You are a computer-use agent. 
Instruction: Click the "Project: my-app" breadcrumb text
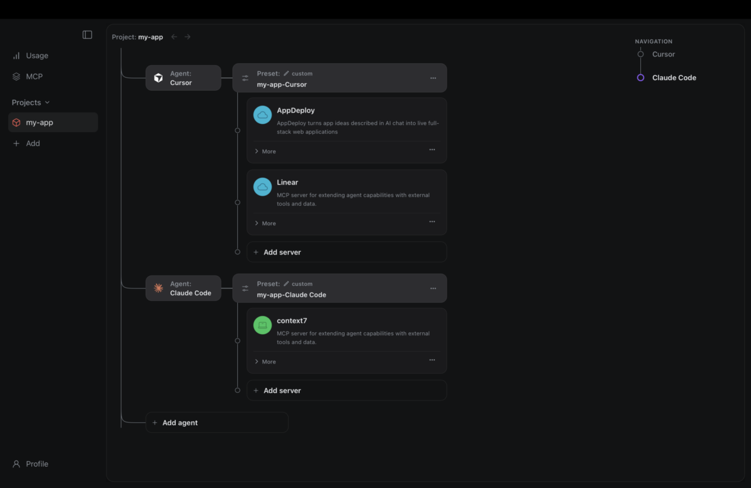tap(137, 37)
